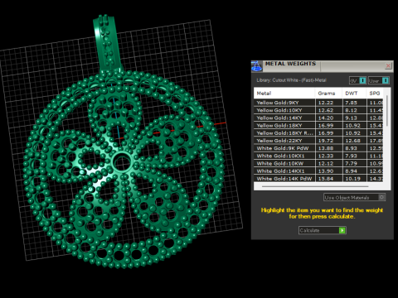Select the White Gold:14KX1 row
Image resolution: width=398 pixels, height=298 pixels.
[x=318, y=171]
